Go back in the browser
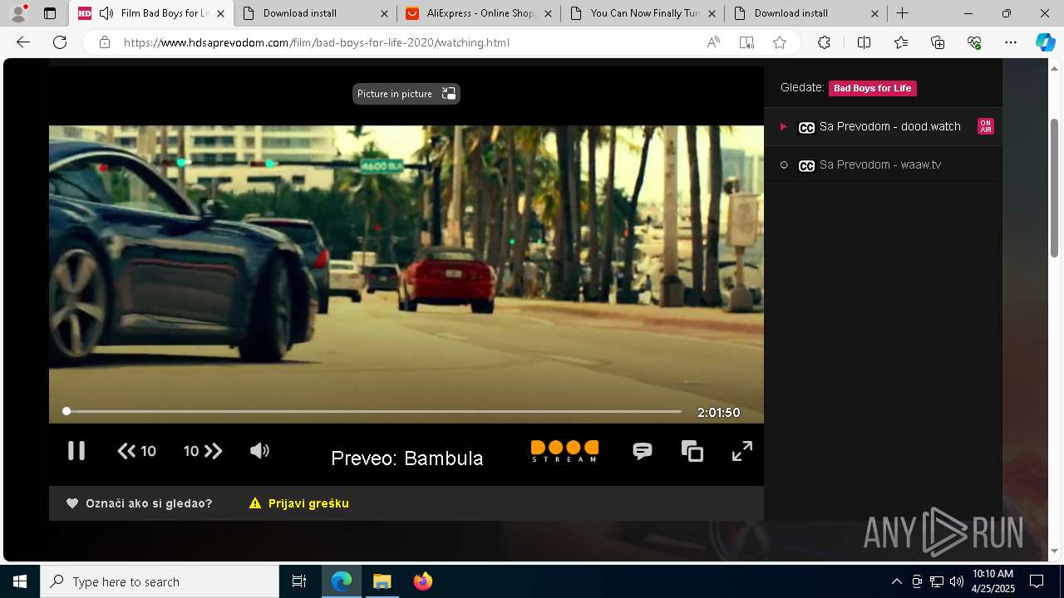The width and height of the screenshot is (1064, 598). click(x=23, y=42)
